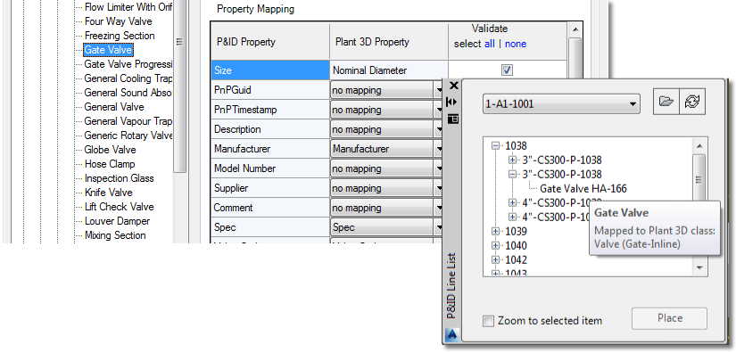Select General Cooling Trap item
This screenshot has height=353, width=736.
[x=128, y=78]
